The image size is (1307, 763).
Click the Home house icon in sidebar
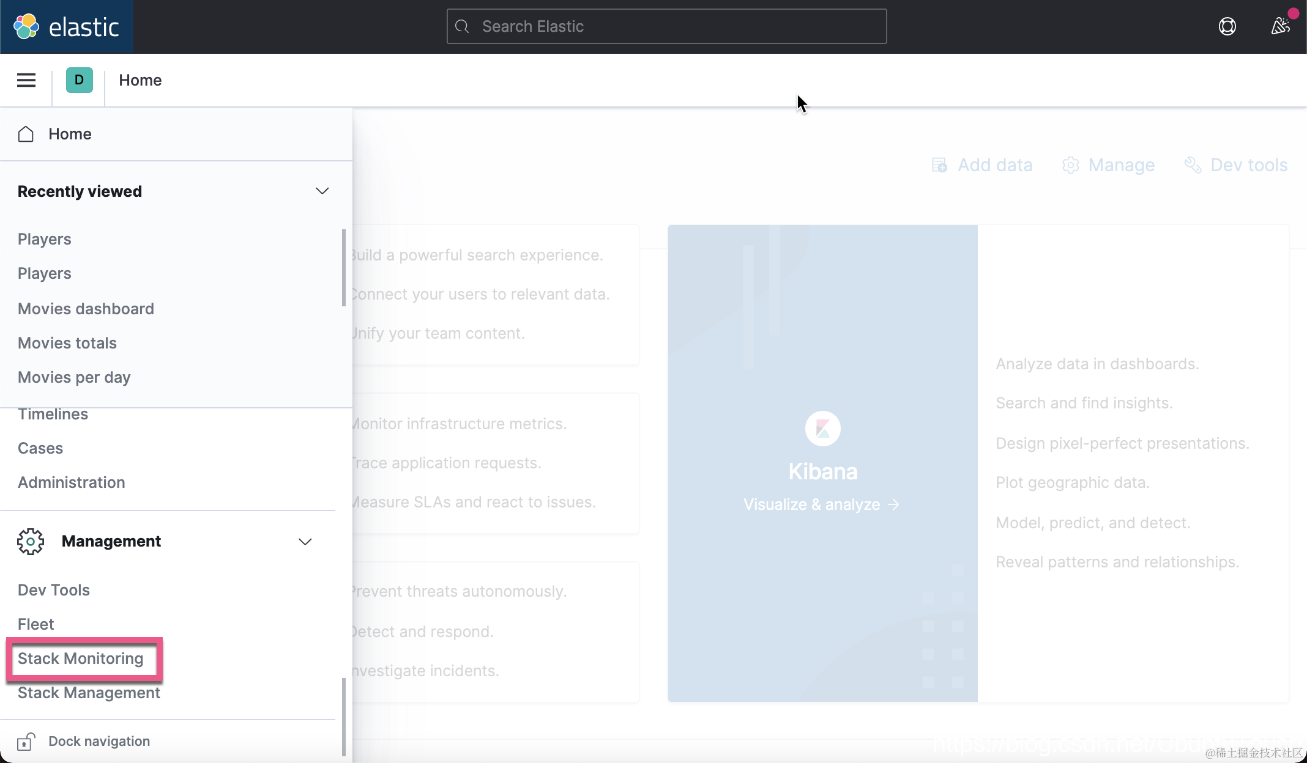(x=26, y=134)
